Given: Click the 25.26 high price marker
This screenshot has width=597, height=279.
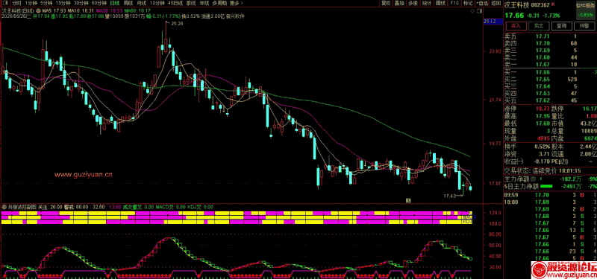Looking at the screenshot, I should (177, 24).
